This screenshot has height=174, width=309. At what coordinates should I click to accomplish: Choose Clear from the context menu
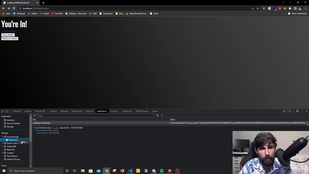[x=24, y=142]
